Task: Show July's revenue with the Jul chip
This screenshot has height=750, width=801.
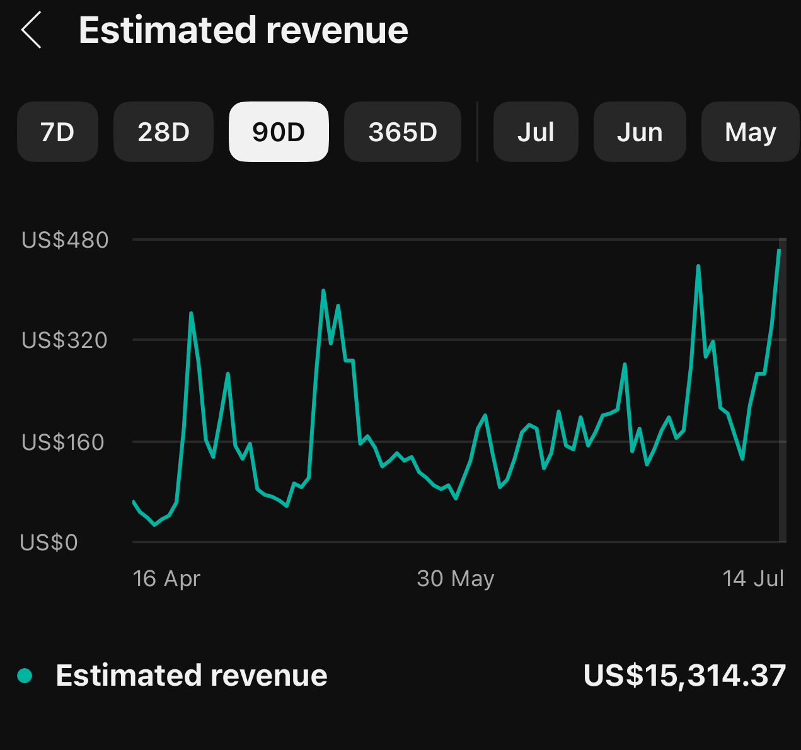Action: click(535, 132)
